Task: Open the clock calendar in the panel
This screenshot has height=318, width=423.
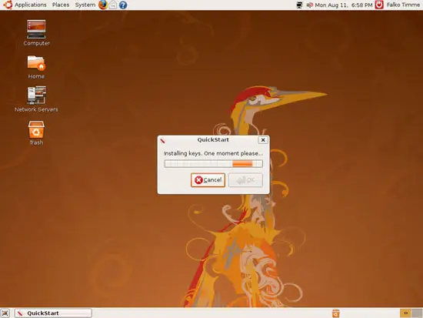Action: tap(344, 5)
